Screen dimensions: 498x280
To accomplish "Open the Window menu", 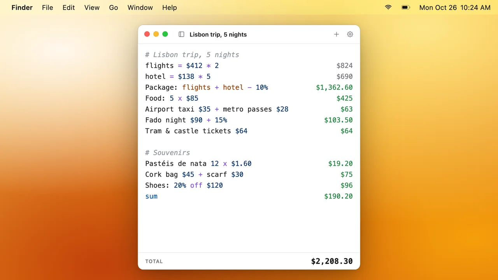I will pyautogui.click(x=140, y=7).
